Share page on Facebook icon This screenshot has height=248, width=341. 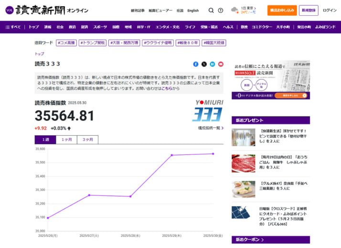click(x=196, y=64)
